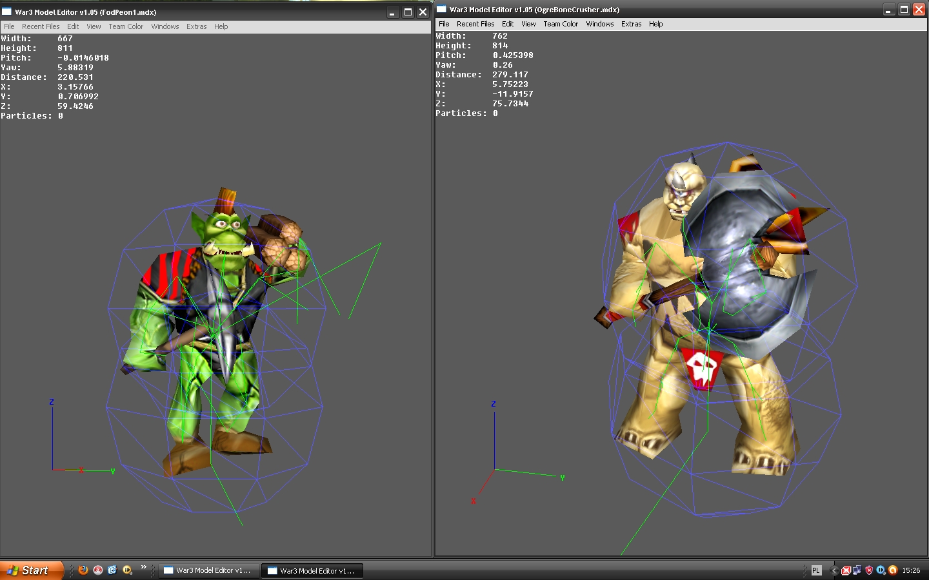The height and width of the screenshot is (580, 929).
Task: Open View menu in OgreBoneCrusher window
Action: (x=528, y=24)
